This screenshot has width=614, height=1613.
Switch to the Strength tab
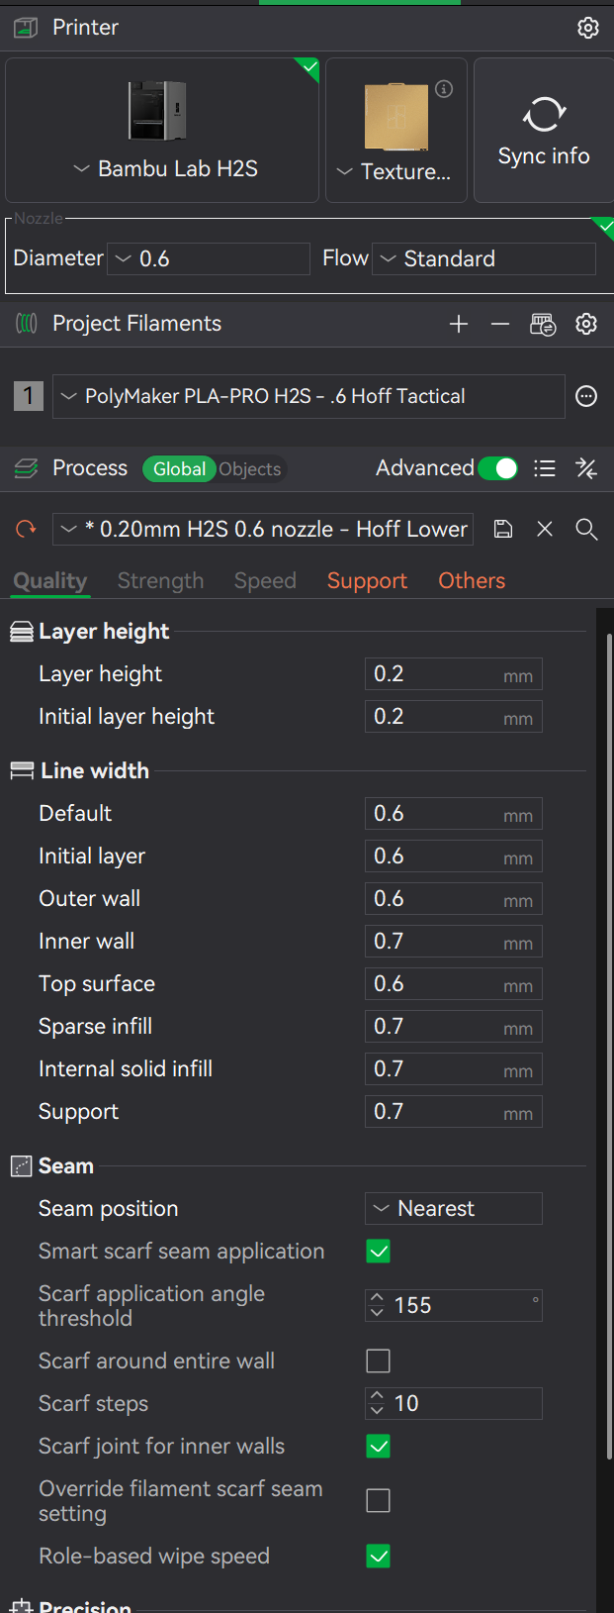point(160,581)
